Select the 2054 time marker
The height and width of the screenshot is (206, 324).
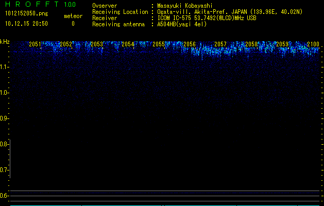(128, 44)
